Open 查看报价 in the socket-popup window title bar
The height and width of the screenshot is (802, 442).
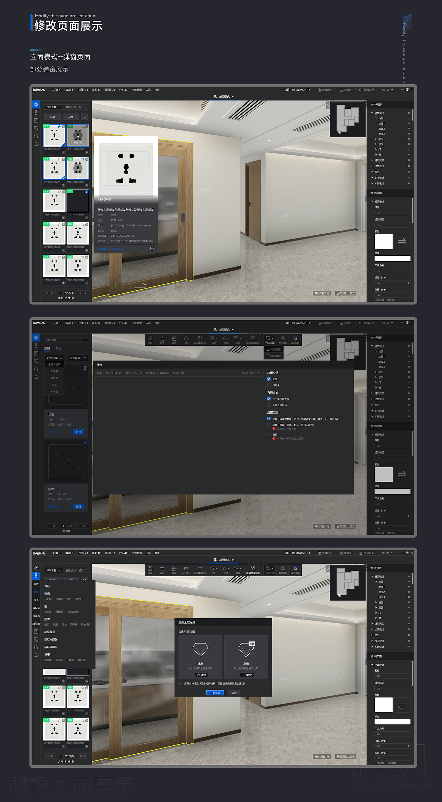pyautogui.click(x=325, y=90)
